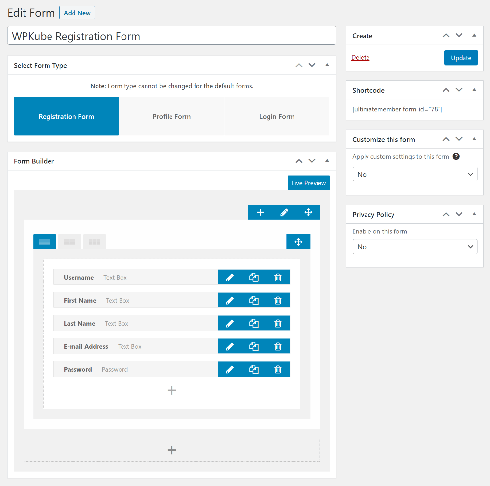Edit the Username field
The image size is (490, 486).
pos(230,278)
